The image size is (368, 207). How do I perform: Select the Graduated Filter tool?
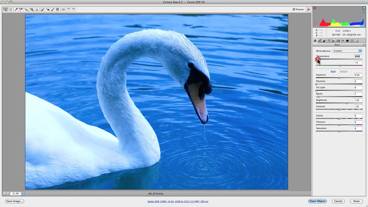point(57,9)
